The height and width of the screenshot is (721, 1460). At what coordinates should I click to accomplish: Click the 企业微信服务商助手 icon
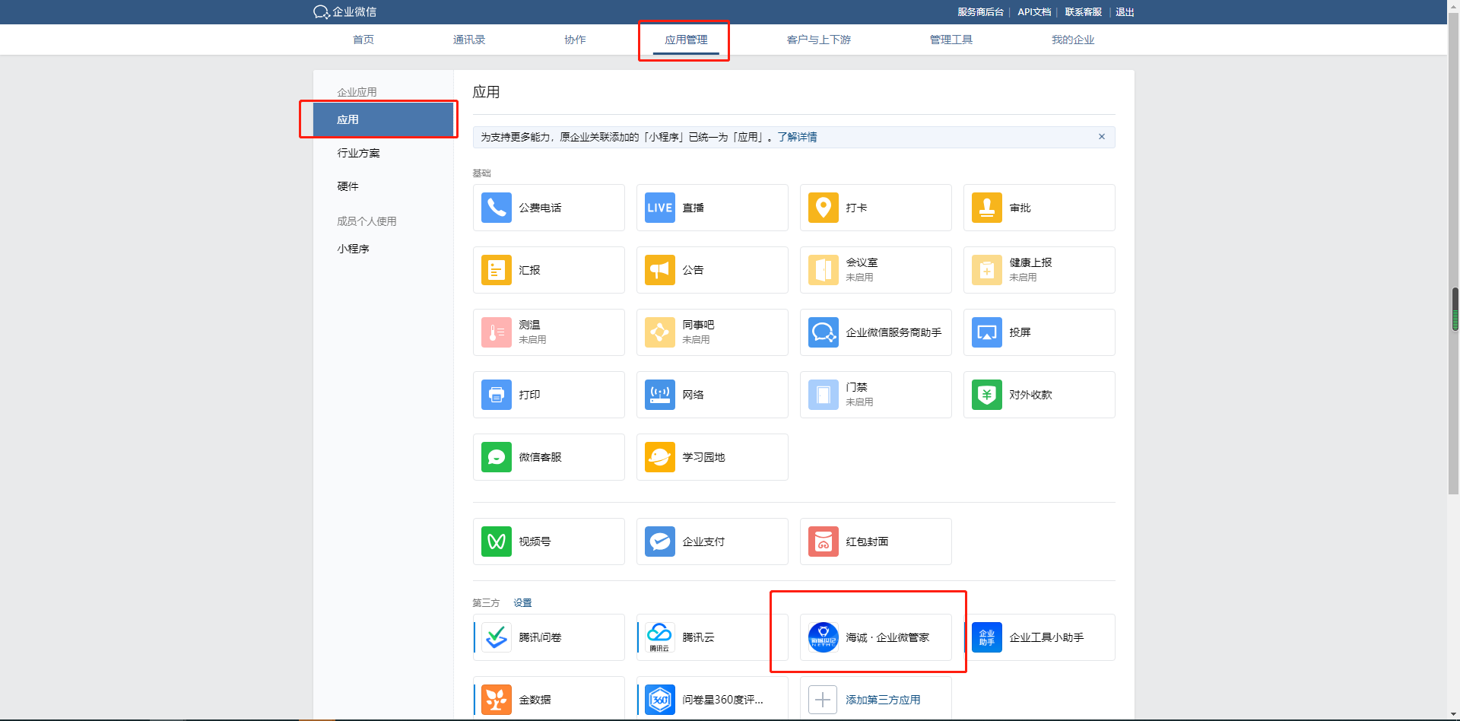[x=823, y=332]
